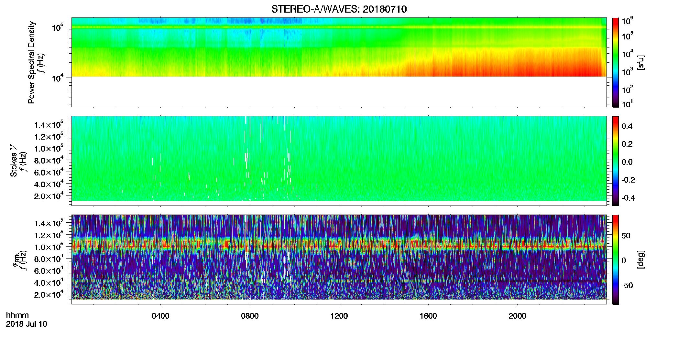The image size is (678, 349).
Task: Click the phi RTN spectrogram panel
Action: tap(339, 259)
